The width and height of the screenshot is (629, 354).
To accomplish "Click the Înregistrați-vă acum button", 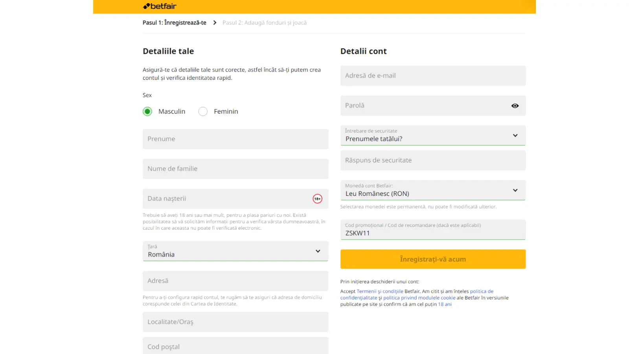I will click(x=433, y=259).
